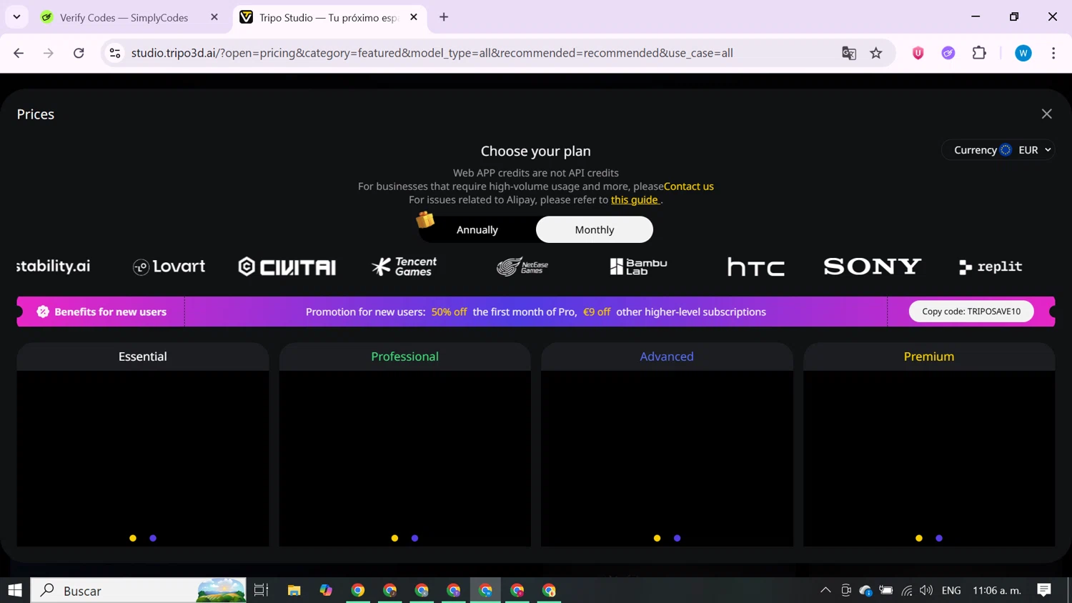Click the address bar URL
1072x603 pixels.
click(432, 53)
